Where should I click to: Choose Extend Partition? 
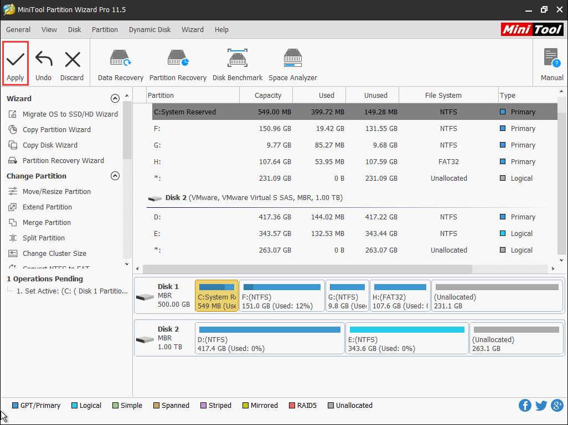click(x=40, y=207)
